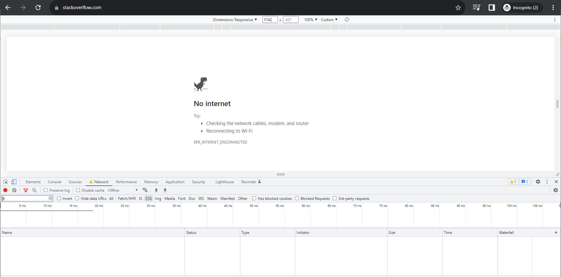Click the viewport right-edge resize handle

[x=558, y=104]
